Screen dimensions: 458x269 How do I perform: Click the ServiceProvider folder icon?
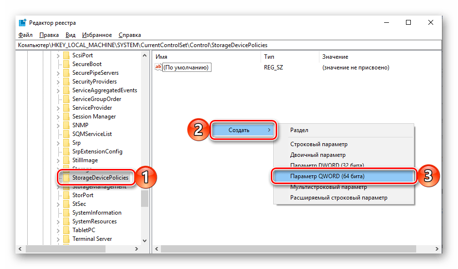[x=67, y=108]
